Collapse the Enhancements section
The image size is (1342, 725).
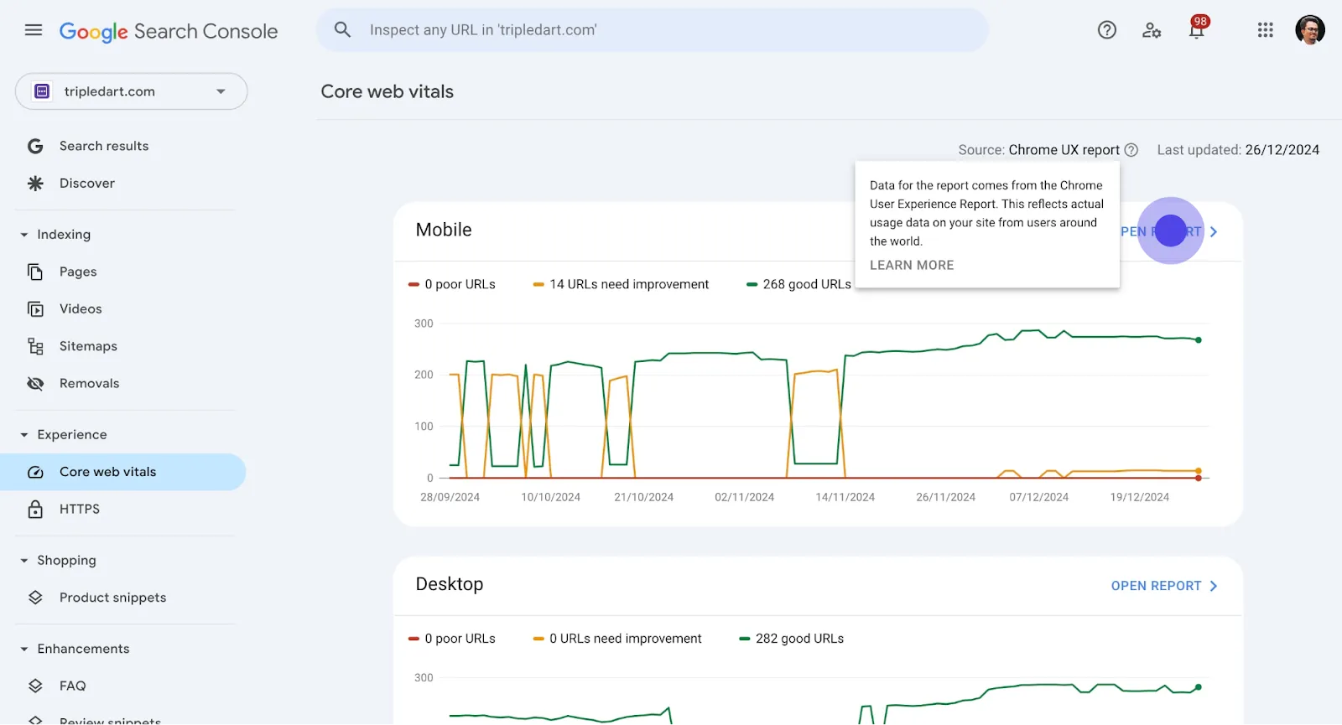(x=24, y=649)
